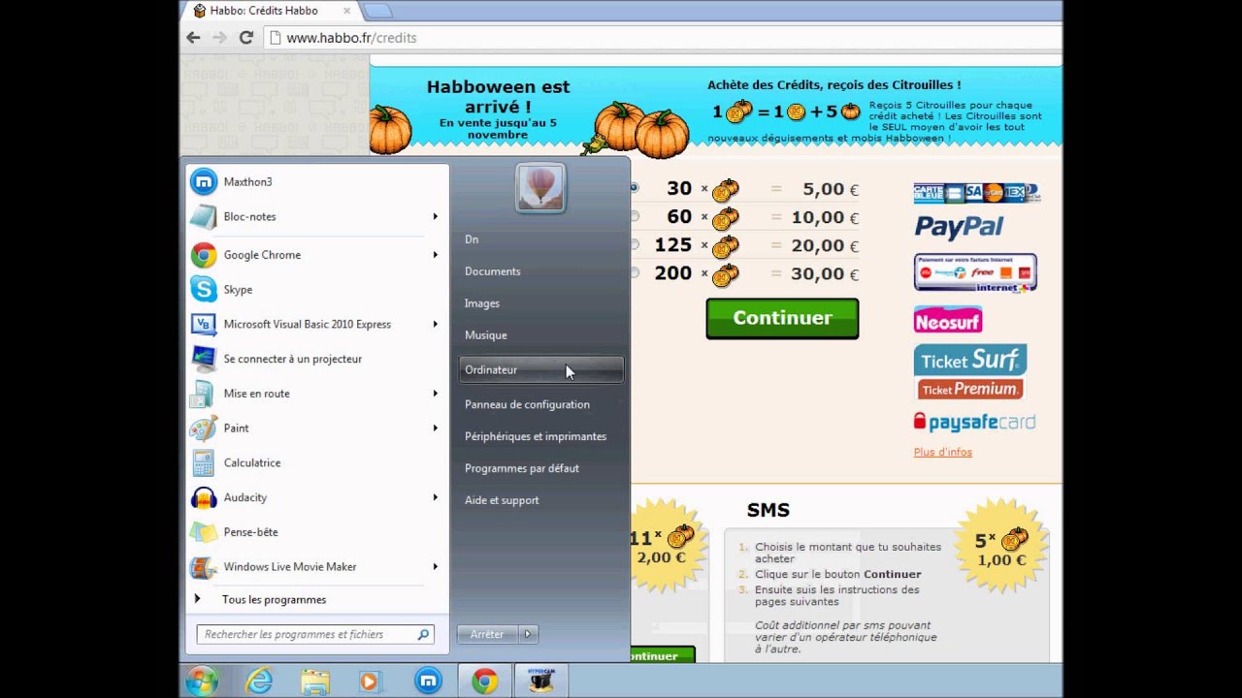Open Musique library
The height and width of the screenshot is (698, 1242).
point(540,335)
